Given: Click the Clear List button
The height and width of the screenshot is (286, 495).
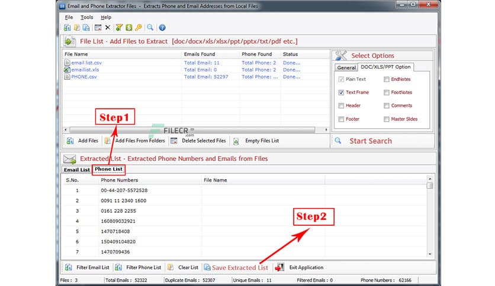Looking at the screenshot, I should point(183,268).
